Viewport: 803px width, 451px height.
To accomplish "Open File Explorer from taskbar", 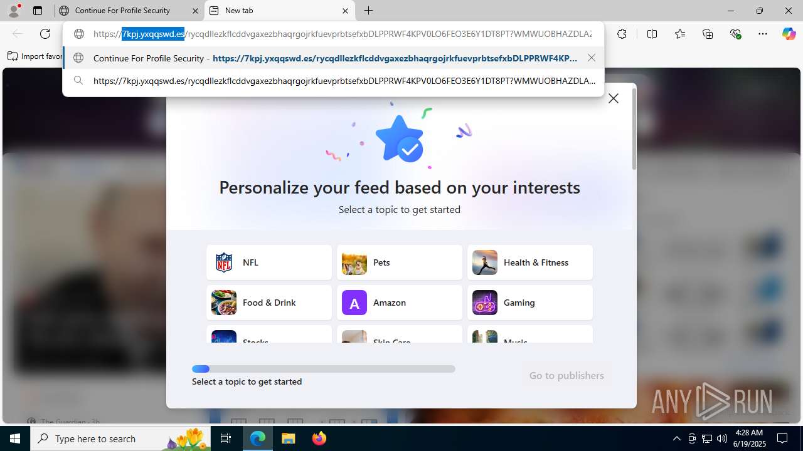I will click(x=289, y=438).
